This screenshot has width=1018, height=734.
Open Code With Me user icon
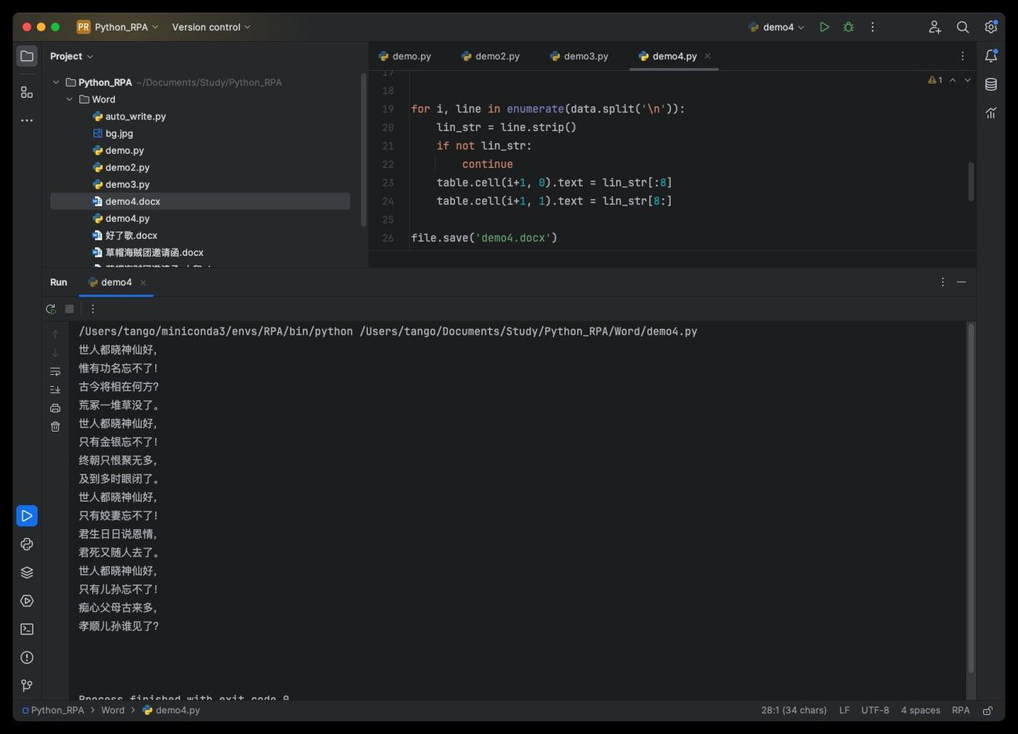tap(935, 27)
